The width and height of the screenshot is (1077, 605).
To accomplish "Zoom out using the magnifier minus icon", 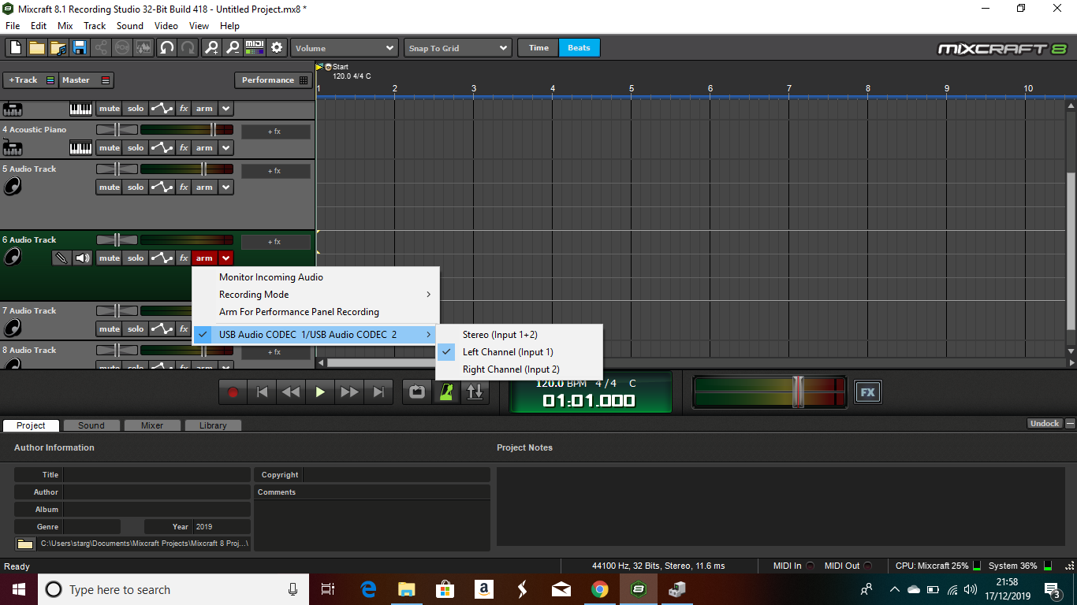I will pyautogui.click(x=233, y=48).
